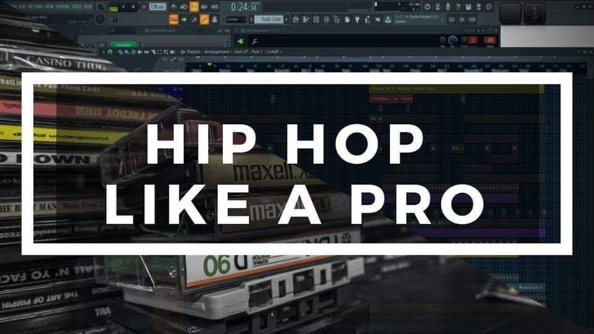Viewport: 594px width, 334px height.
Task: Open the render export icon
Action: 478,7
